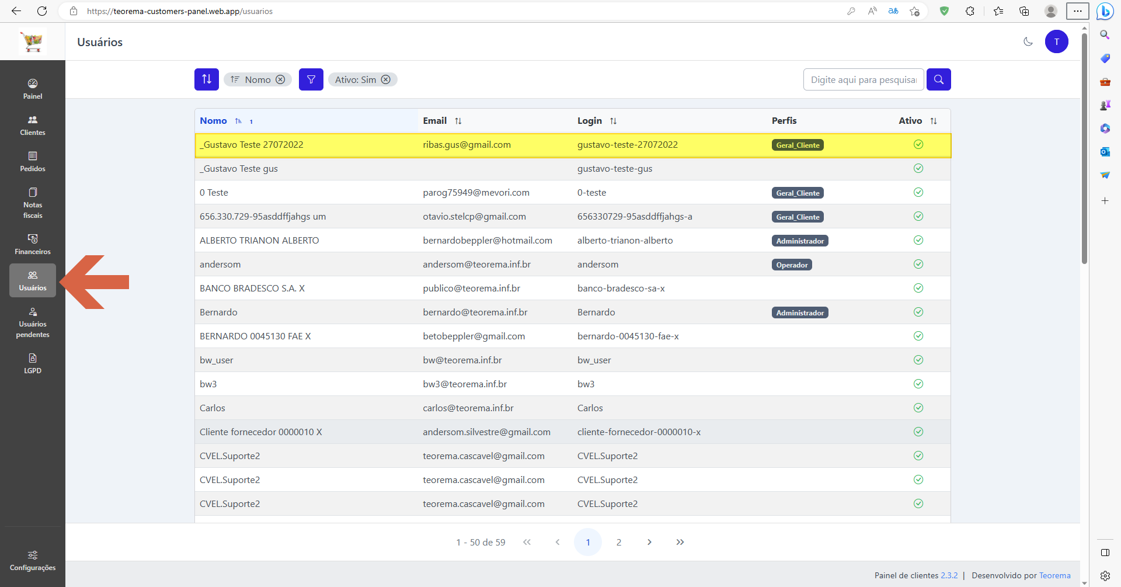The height and width of the screenshot is (587, 1121).
Task: Select email bw@teorema.inf.br
Action: (x=462, y=360)
